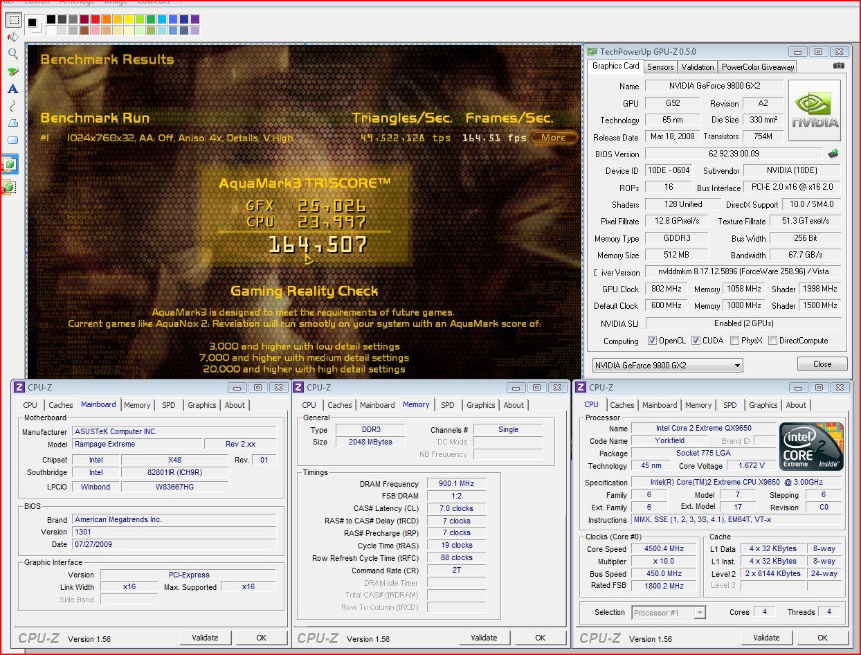Take a screenshot with GPU-Z camera icon
Viewport: 861px width, 655px height.
click(x=839, y=66)
